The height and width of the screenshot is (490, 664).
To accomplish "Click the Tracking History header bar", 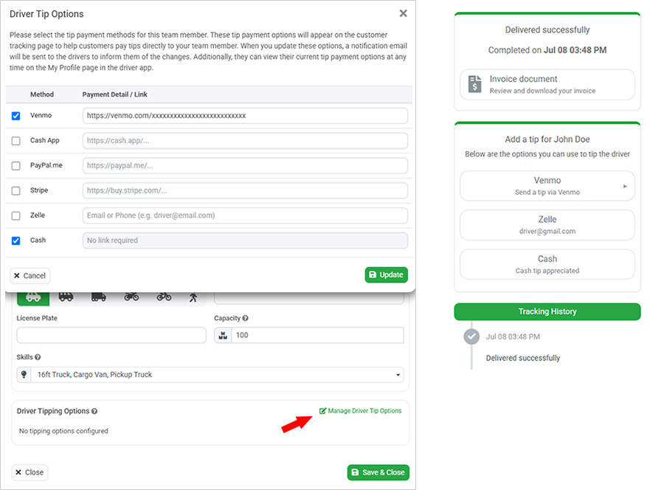I will tap(547, 311).
